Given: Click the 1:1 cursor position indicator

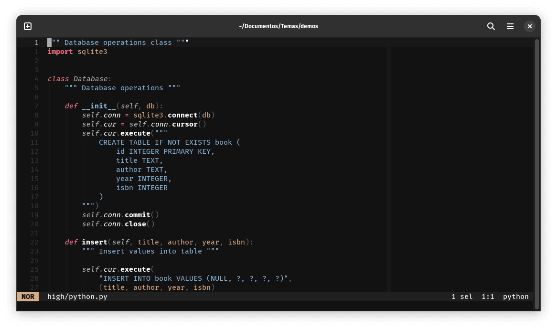Looking at the screenshot, I should click(x=488, y=297).
